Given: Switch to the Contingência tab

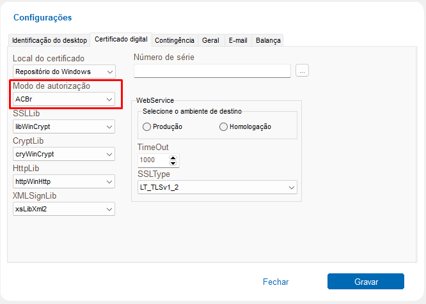Looking at the screenshot, I should (x=175, y=40).
